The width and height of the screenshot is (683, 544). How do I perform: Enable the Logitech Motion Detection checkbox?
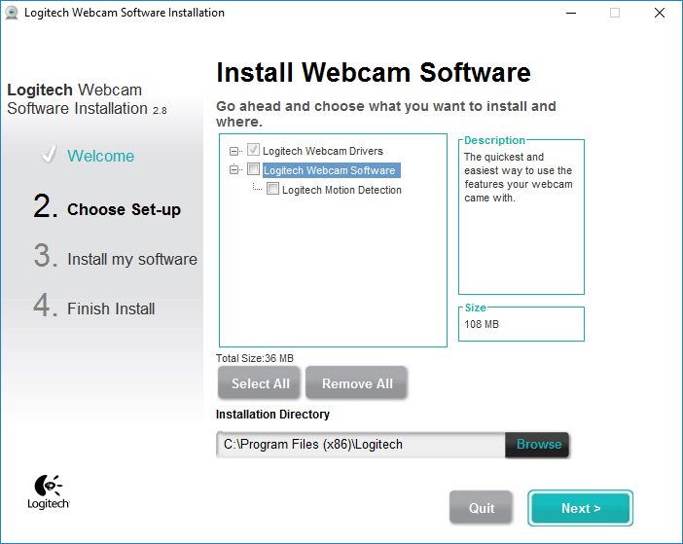coord(272,189)
